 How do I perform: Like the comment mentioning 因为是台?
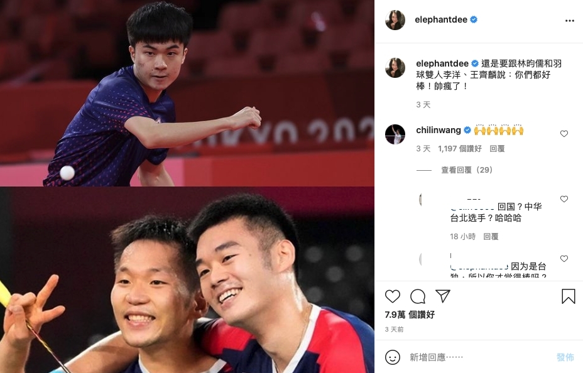[x=564, y=259]
